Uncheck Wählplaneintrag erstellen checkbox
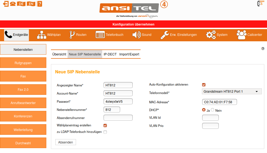The width and height of the screenshot is (267, 153). click(x=105, y=126)
